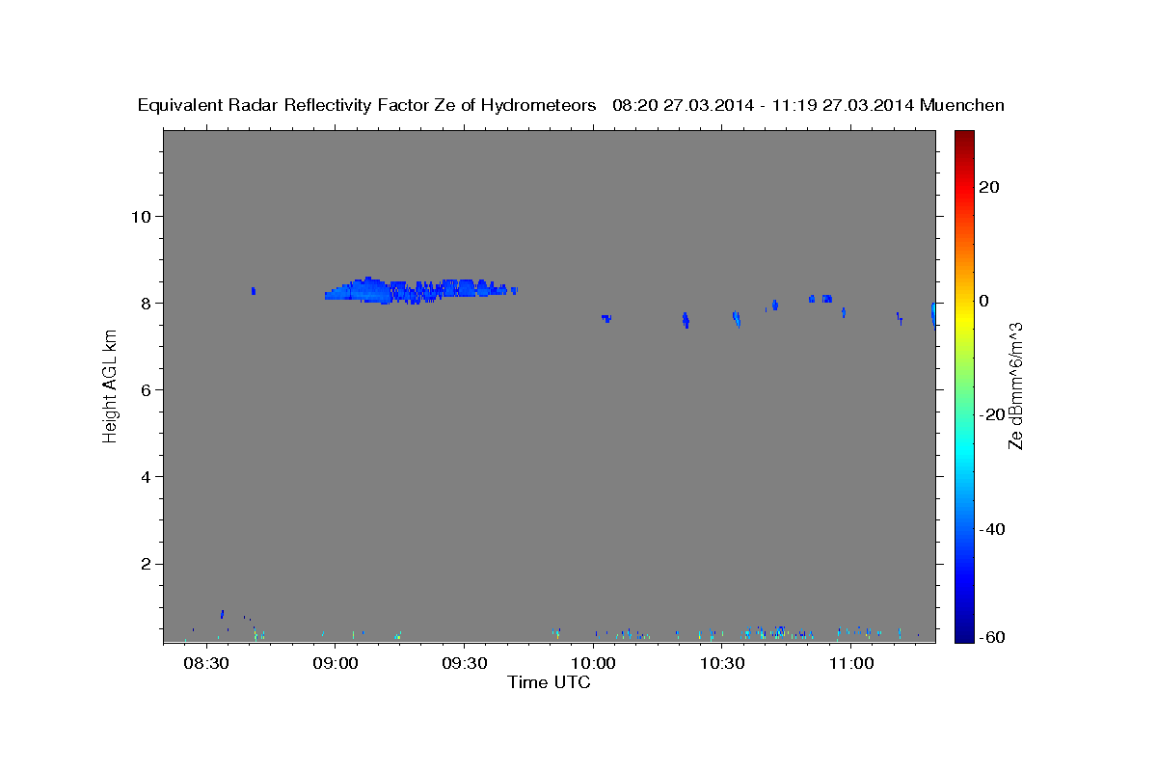Click the '10:30' time tick label
Image resolution: width=1157 pixels, height=771 pixels.
click(x=722, y=663)
